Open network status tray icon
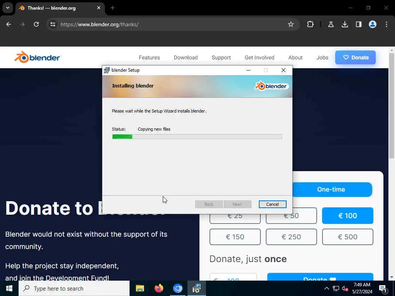Viewport: 395px width, 296px height. pos(336,288)
